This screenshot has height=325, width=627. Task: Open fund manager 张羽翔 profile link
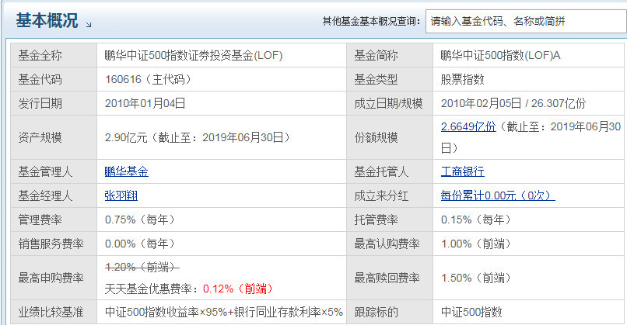pos(121,195)
